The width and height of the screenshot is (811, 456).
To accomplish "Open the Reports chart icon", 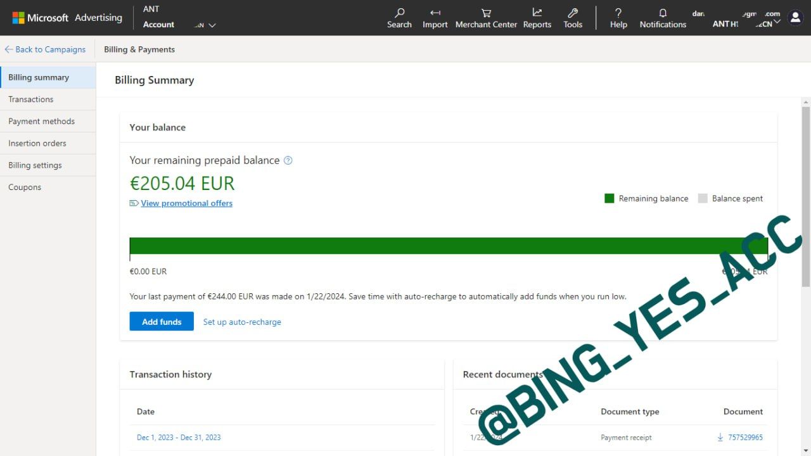I will [x=537, y=13].
